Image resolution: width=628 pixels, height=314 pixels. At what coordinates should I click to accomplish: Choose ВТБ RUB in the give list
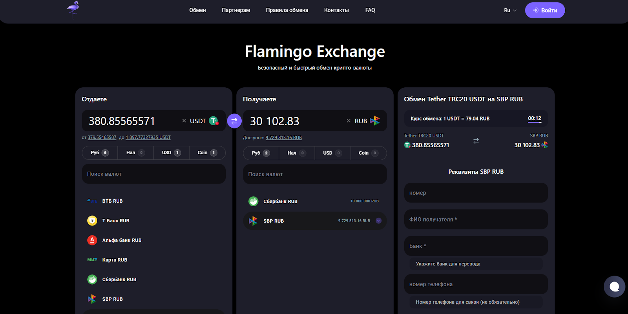pos(153,201)
